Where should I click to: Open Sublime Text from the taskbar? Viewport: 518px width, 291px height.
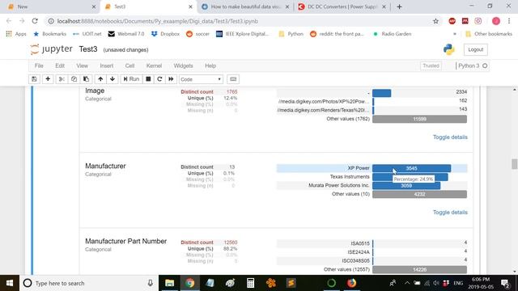(x=291, y=283)
